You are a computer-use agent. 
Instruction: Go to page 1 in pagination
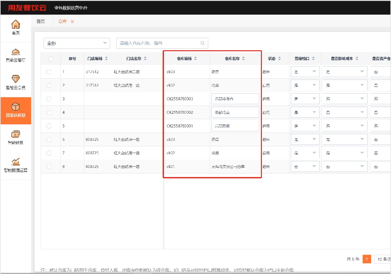click(367, 259)
